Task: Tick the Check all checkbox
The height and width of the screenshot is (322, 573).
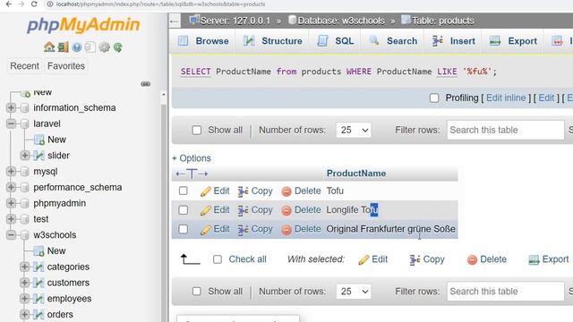Action: (x=218, y=259)
